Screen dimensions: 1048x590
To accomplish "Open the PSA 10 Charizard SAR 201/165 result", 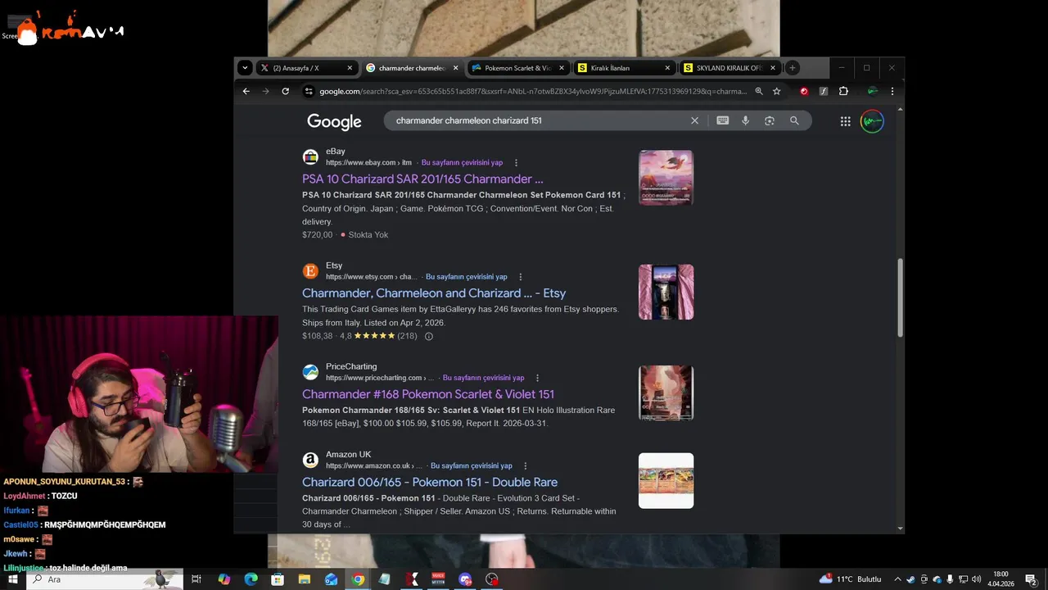I will coord(422,179).
